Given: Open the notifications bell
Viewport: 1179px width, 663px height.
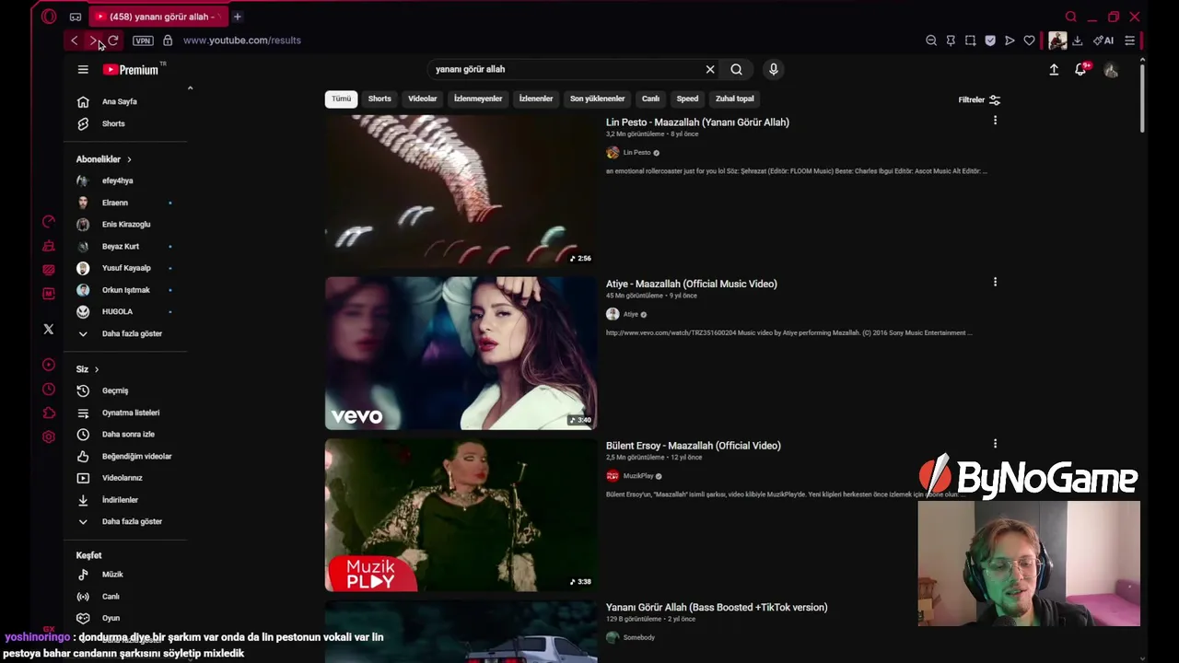Looking at the screenshot, I should [1080, 69].
